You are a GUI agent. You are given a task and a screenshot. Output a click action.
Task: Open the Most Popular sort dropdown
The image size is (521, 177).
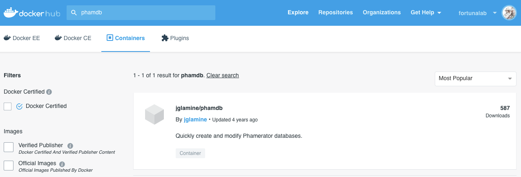click(475, 78)
